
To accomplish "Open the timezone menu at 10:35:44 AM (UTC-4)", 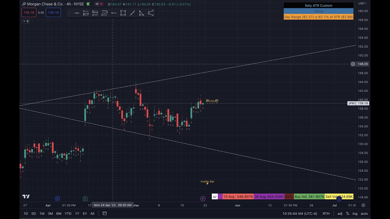I will click(300, 214).
